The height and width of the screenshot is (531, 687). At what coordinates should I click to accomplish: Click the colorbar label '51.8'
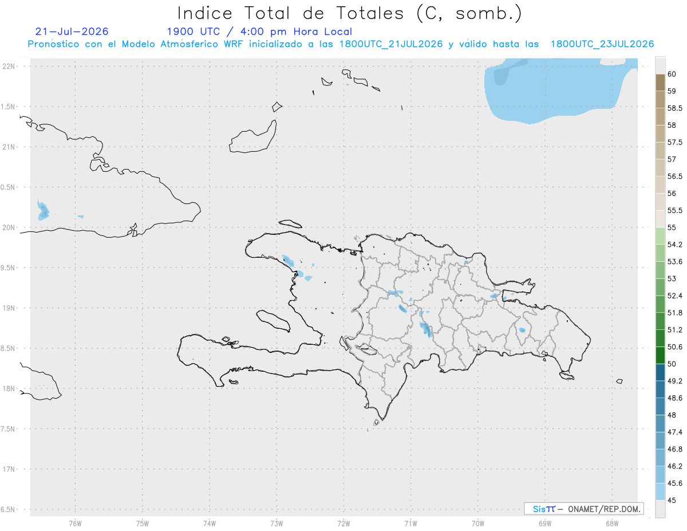coord(675,313)
